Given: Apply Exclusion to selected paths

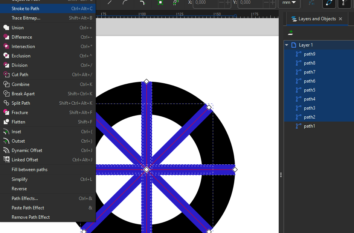Looking at the screenshot, I should pos(48,56).
